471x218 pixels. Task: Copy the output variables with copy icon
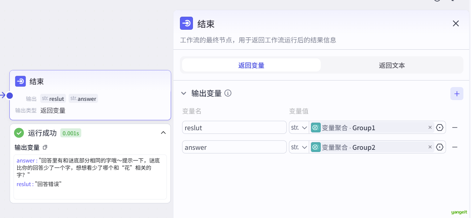[45, 147]
